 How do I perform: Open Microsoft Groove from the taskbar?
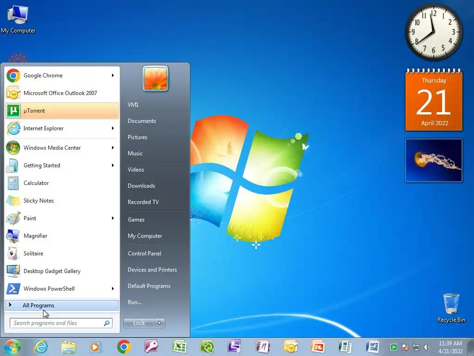[x=207, y=347]
